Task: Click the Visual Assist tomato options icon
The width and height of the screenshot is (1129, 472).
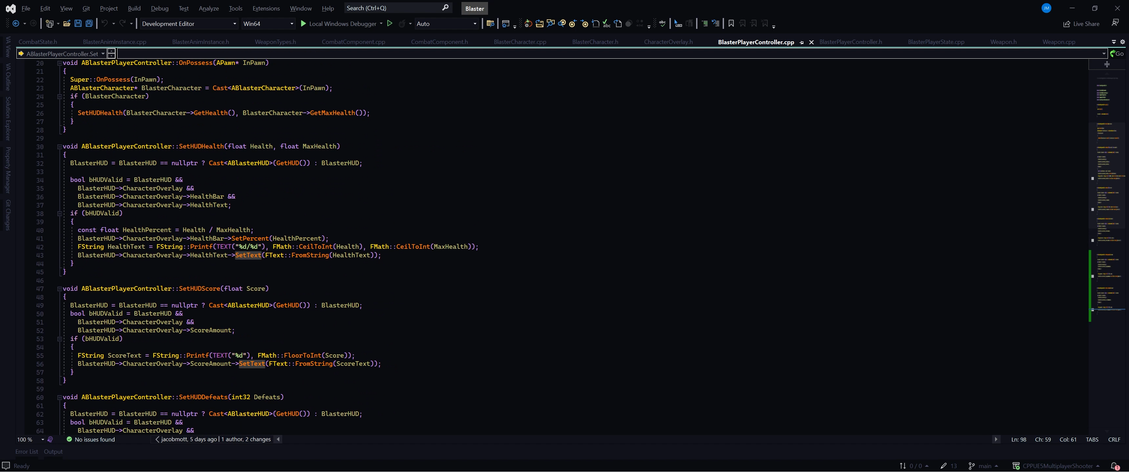Action: [528, 24]
